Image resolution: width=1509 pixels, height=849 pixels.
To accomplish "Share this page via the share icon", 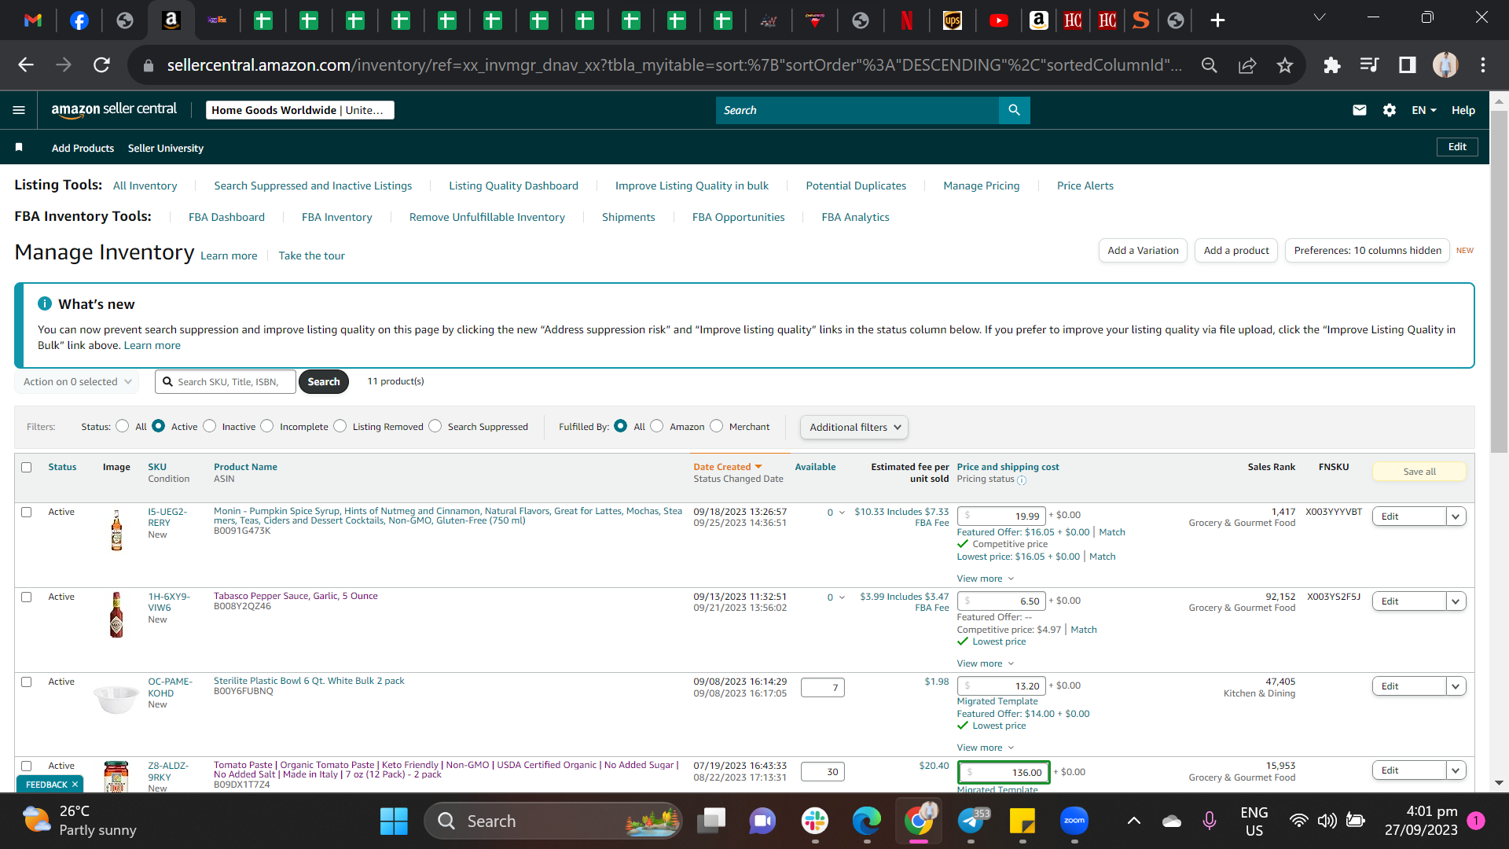I will pyautogui.click(x=1247, y=65).
